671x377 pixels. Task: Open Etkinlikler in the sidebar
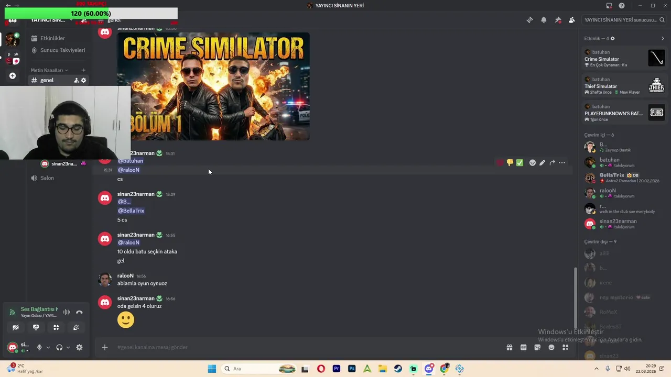click(58, 38)
